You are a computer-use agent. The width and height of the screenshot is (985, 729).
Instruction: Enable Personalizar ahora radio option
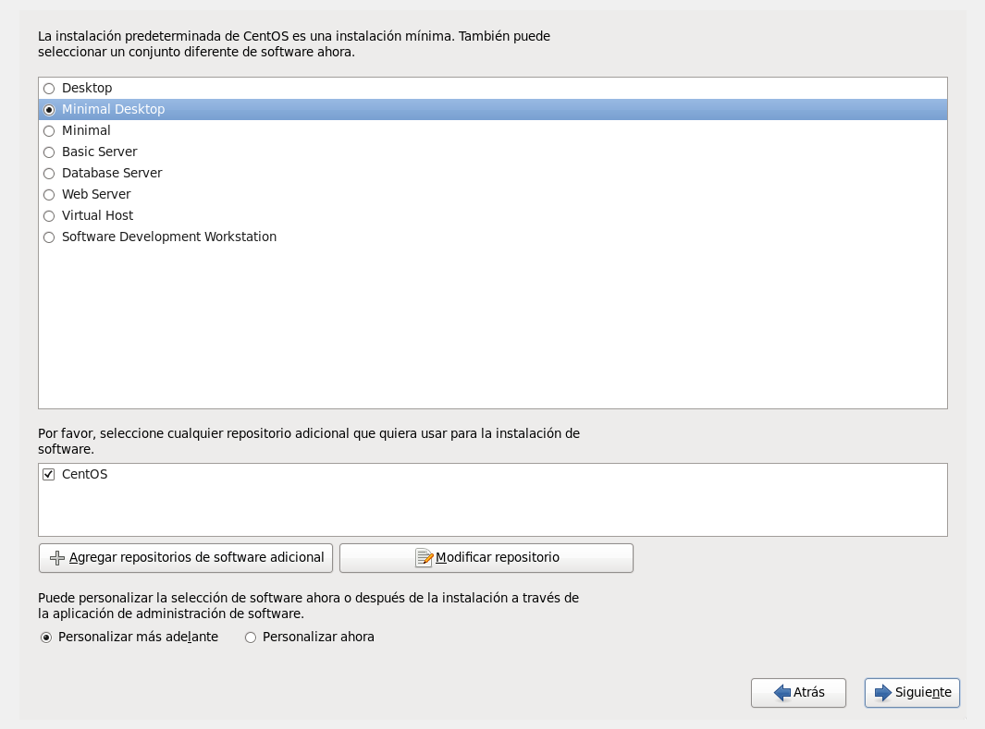250,638
